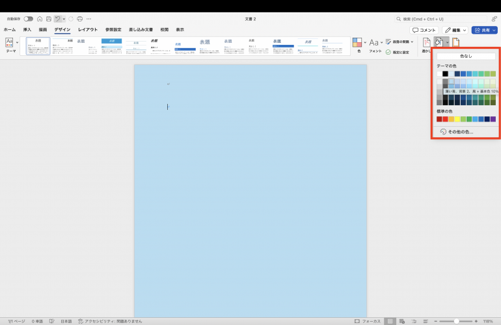This screenshot has width=501, height=325.
Task: Expand the フォント dropdown arrow
Action: 381,42
